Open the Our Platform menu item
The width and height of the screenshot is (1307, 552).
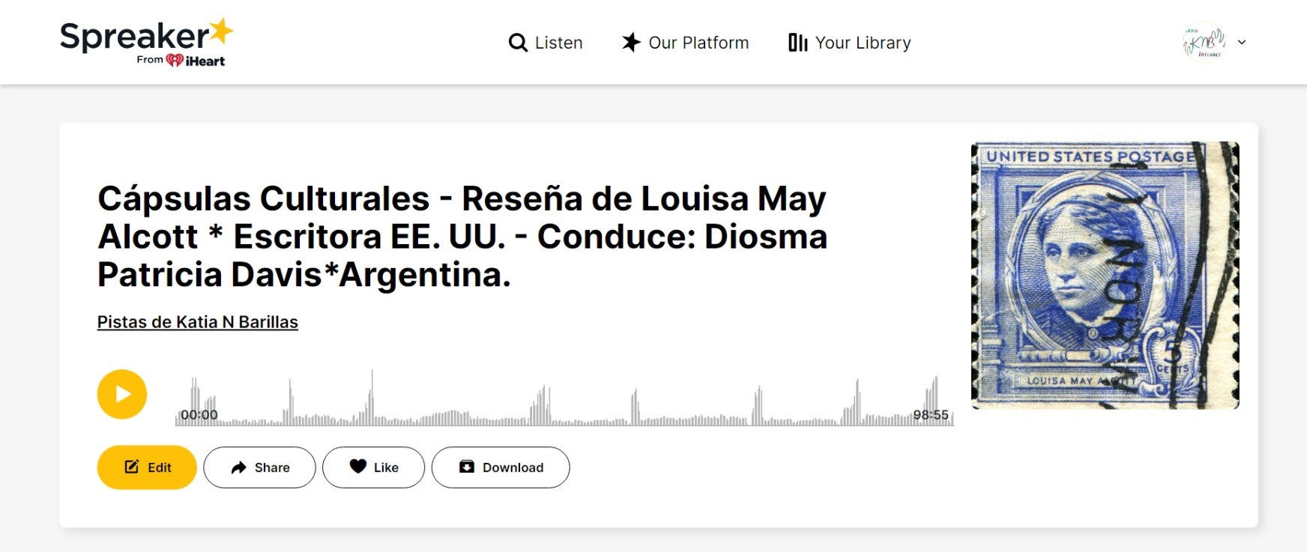(698, 43)
